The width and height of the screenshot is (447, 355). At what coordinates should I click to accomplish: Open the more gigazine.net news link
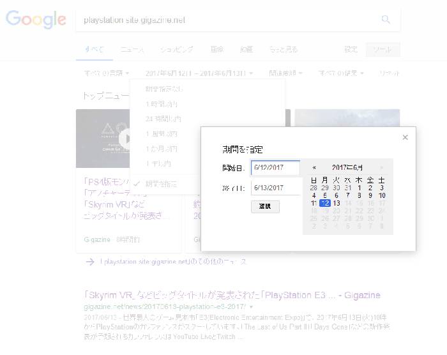click(x=173, y=262)
